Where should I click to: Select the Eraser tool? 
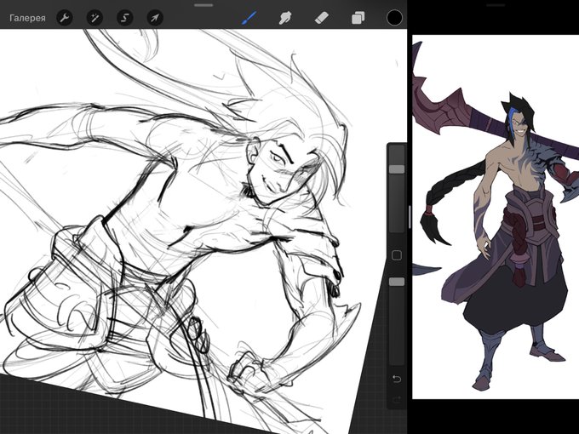(x=321, y=18)
